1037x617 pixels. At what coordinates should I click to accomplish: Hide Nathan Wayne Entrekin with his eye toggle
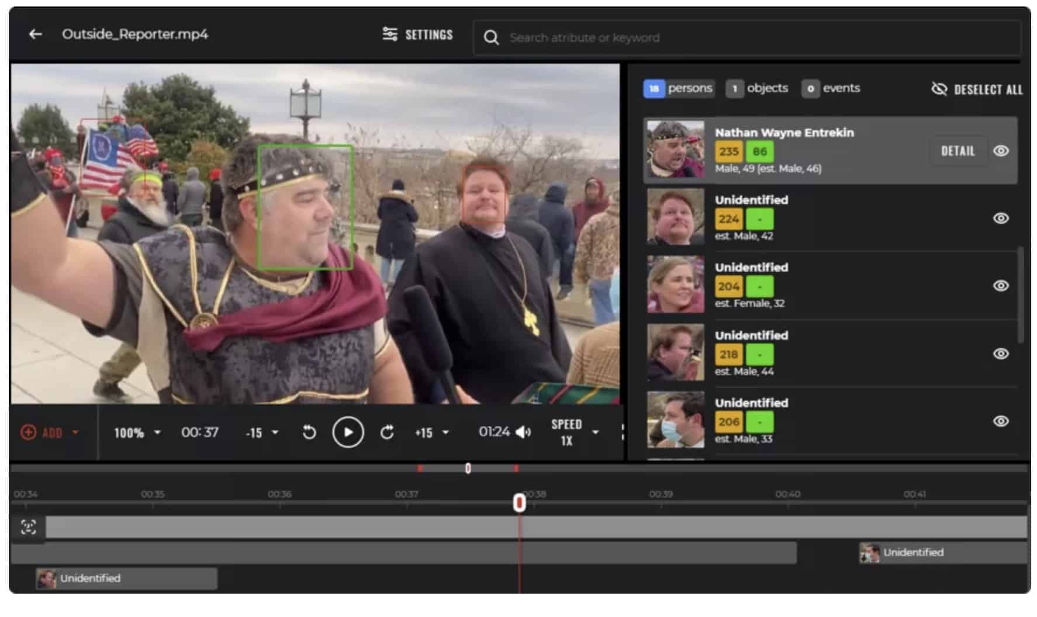pyautogui.click(x=1001, y=151)
